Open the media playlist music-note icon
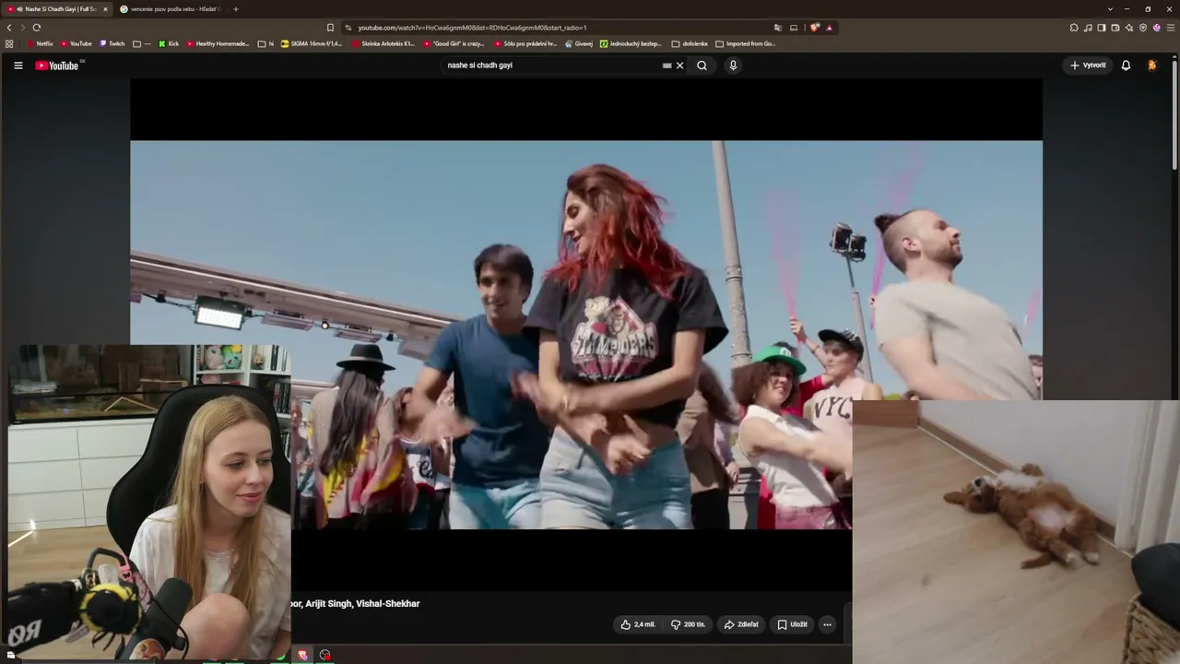This screenshot has width=1180, height=664. 1088,28
